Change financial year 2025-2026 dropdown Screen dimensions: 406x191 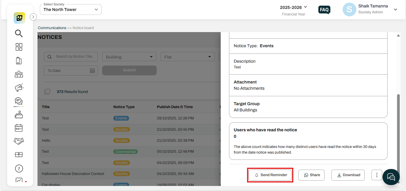(294, 7)
